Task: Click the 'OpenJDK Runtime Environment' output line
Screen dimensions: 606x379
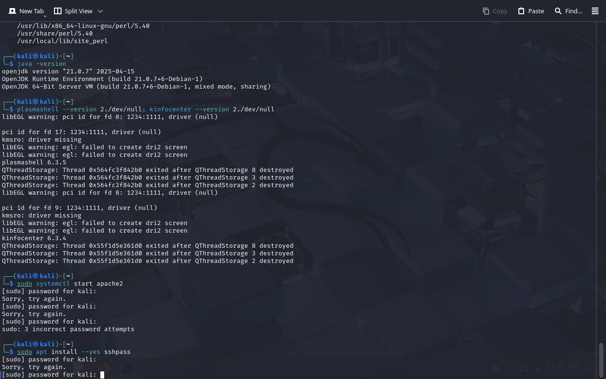Action: click(x=102, y=79)
